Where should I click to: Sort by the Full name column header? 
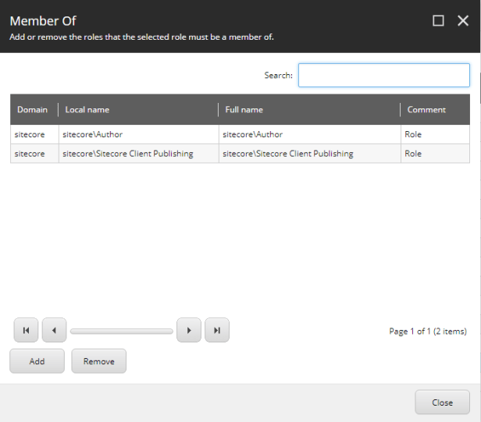[244, 110]
